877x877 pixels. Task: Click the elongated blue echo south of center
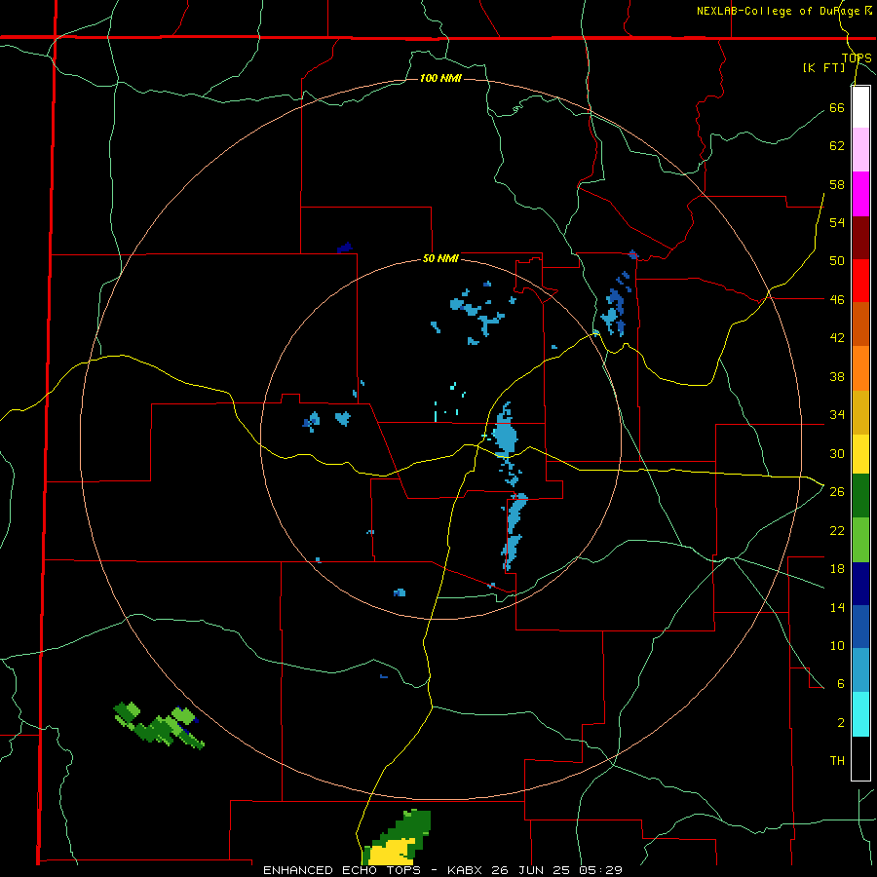[x=514, y=531]
